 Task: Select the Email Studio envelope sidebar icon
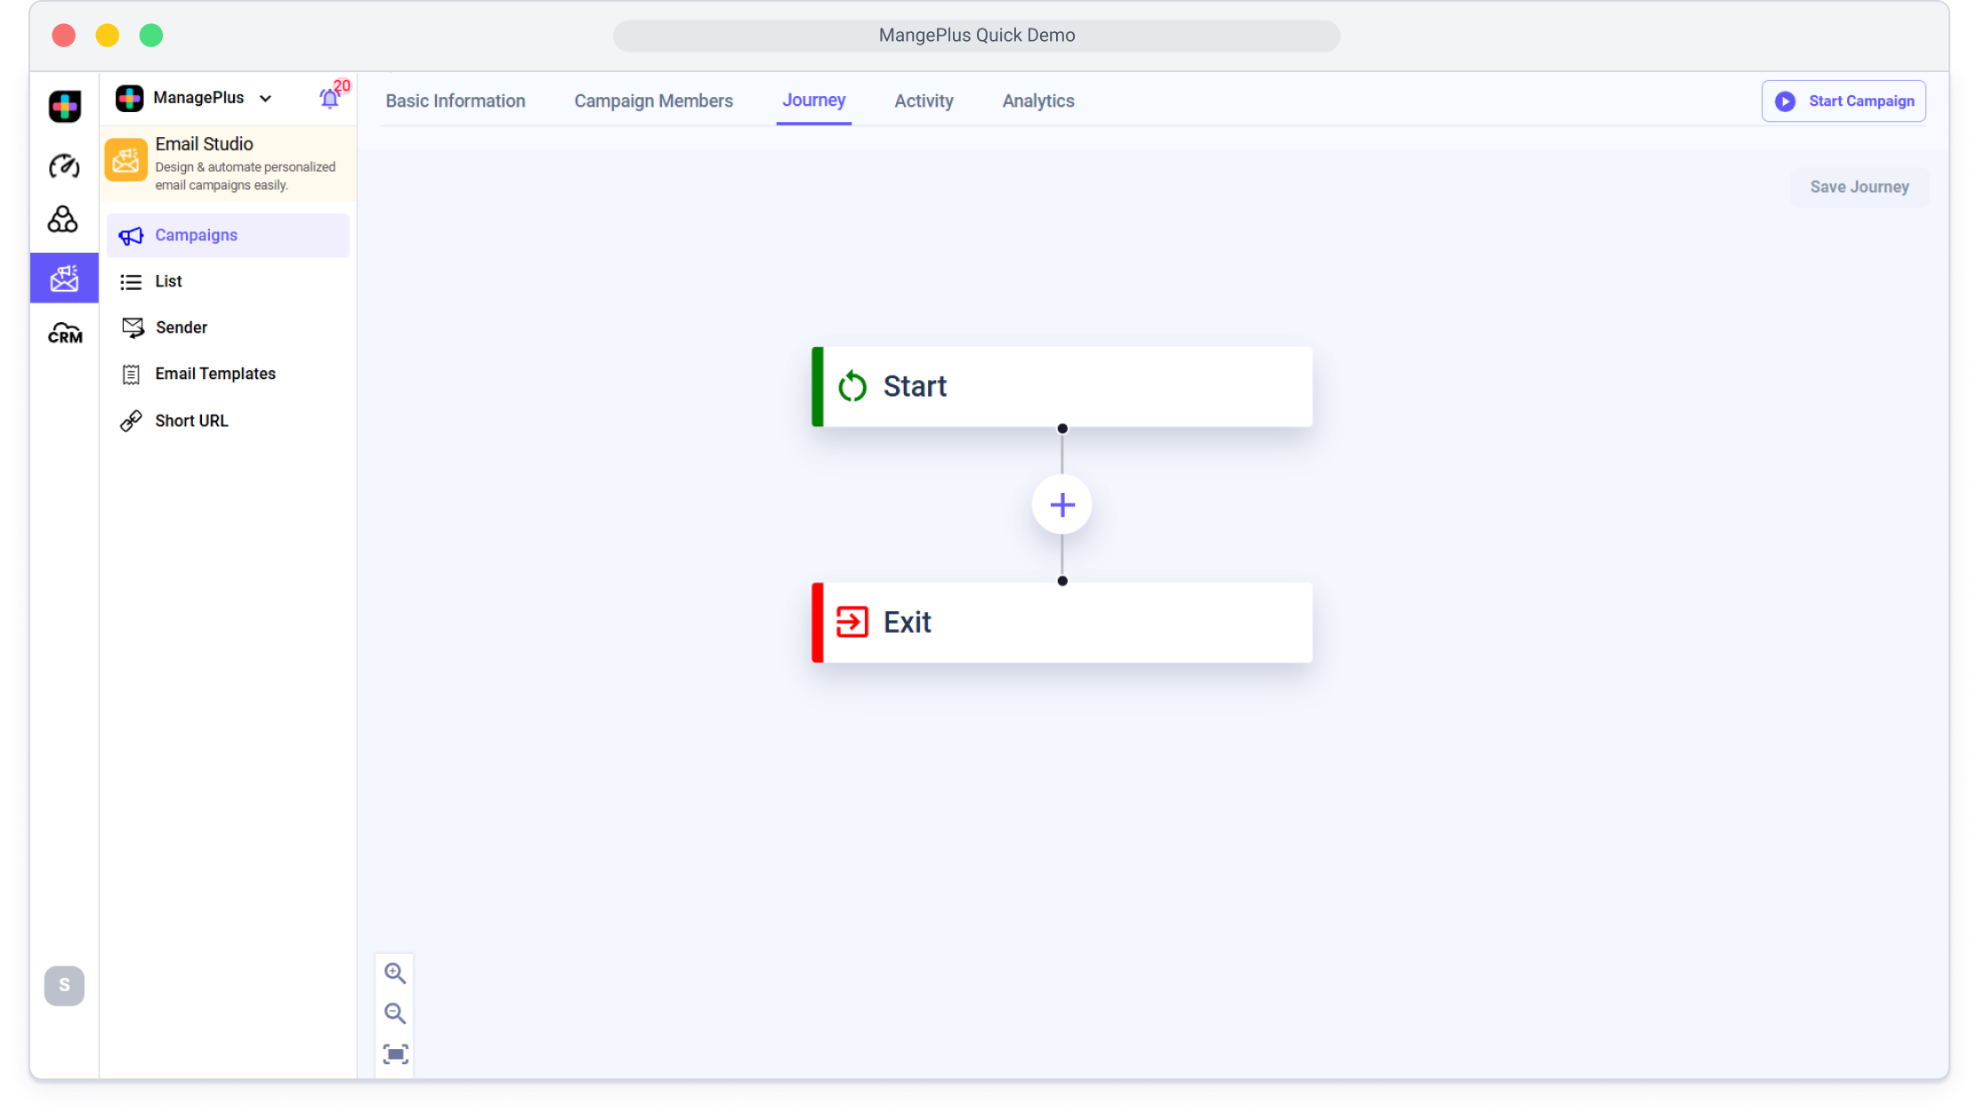pos(64,278)
